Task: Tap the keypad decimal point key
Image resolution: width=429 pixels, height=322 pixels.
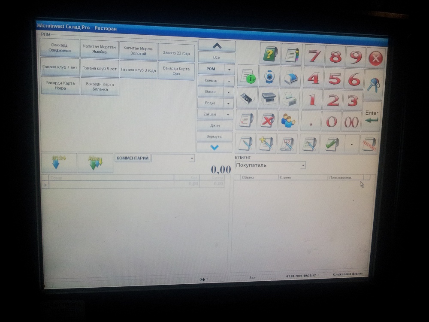Action: coord(311,122)
